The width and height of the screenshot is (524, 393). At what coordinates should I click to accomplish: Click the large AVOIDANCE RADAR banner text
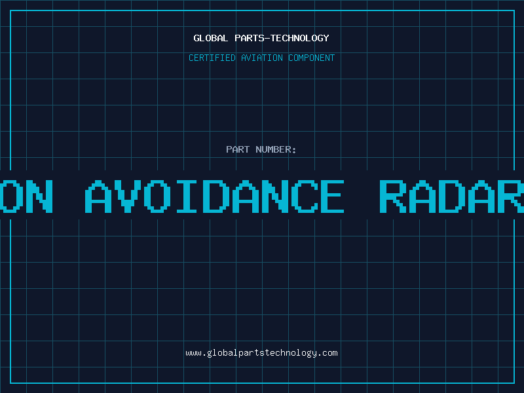262,196
